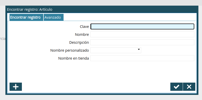Click the Nombre personalizado label
The width and height of the screenshot is (202, 100).
coord(69,50)
